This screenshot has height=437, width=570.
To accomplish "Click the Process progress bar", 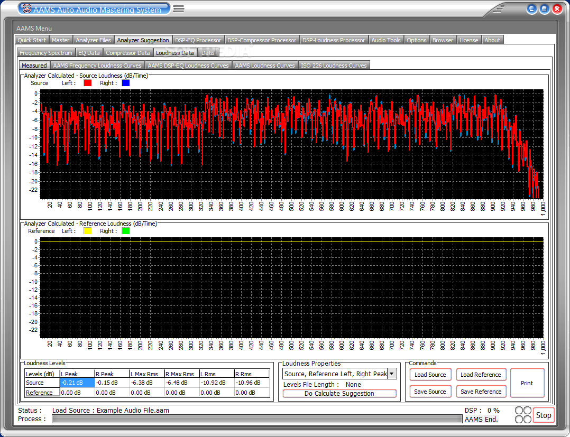I will (257, 419).
